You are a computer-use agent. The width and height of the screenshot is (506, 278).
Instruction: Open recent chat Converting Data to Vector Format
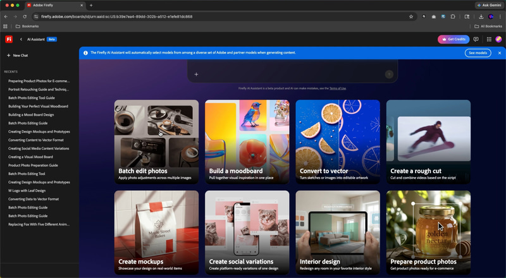pos(34,199)
